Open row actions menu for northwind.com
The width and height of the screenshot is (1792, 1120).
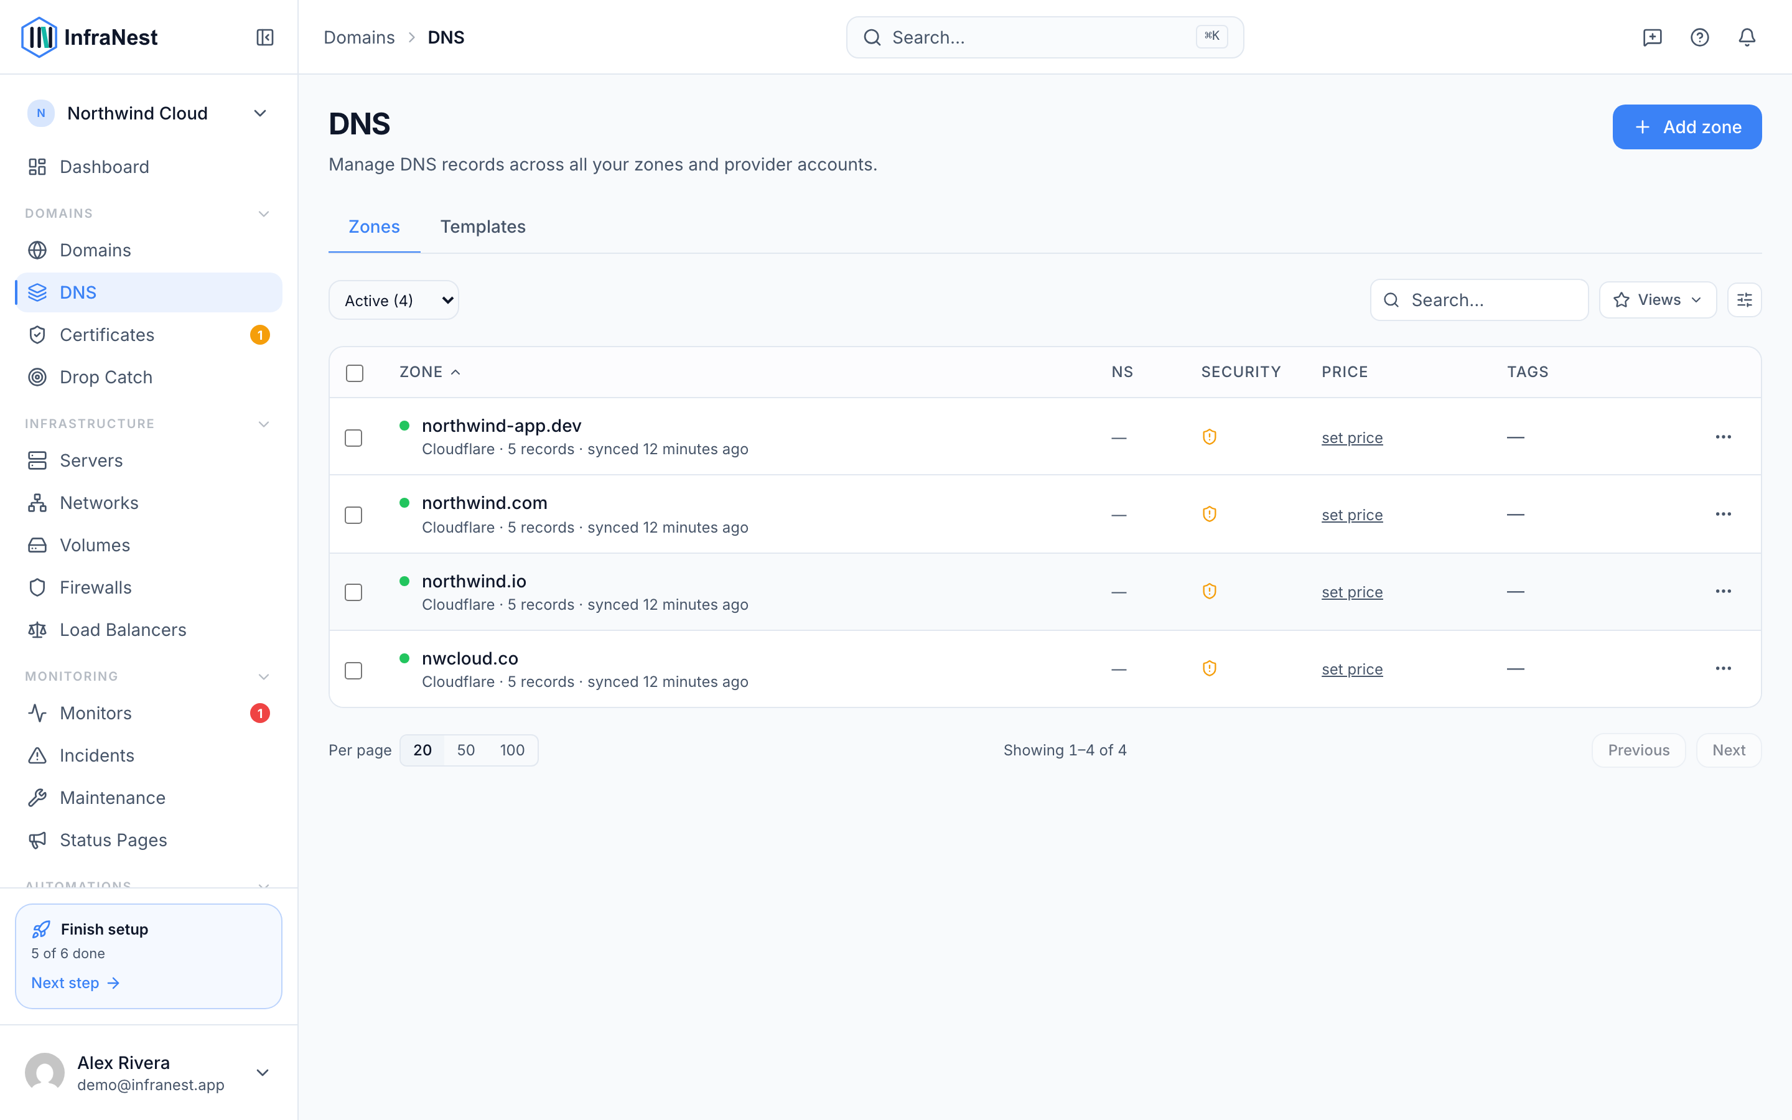1723,514
